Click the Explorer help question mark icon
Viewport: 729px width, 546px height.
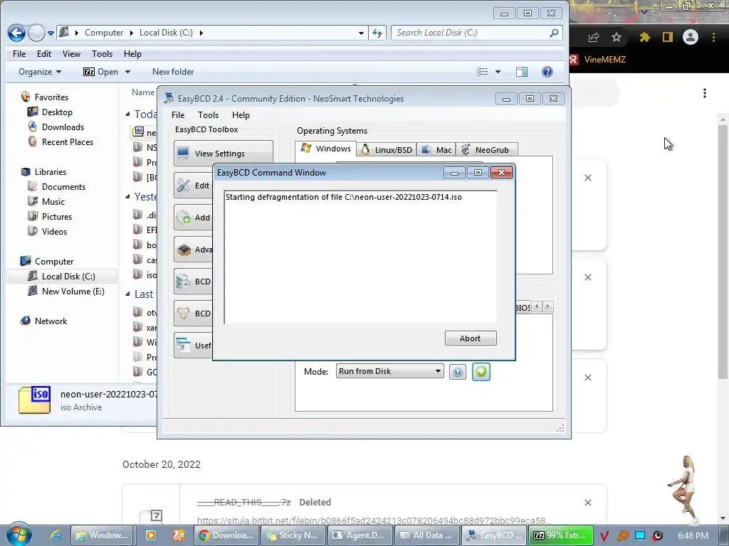547,72
